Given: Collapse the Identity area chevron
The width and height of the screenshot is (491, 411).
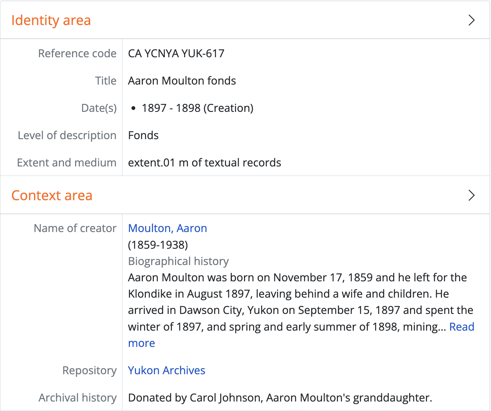Looking at the screenshot, I should coord(471,20).
